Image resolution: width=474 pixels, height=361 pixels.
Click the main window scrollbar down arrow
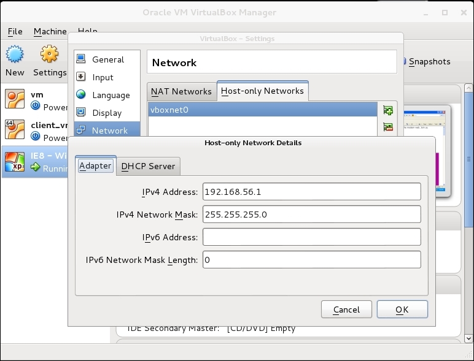point(468,339)
